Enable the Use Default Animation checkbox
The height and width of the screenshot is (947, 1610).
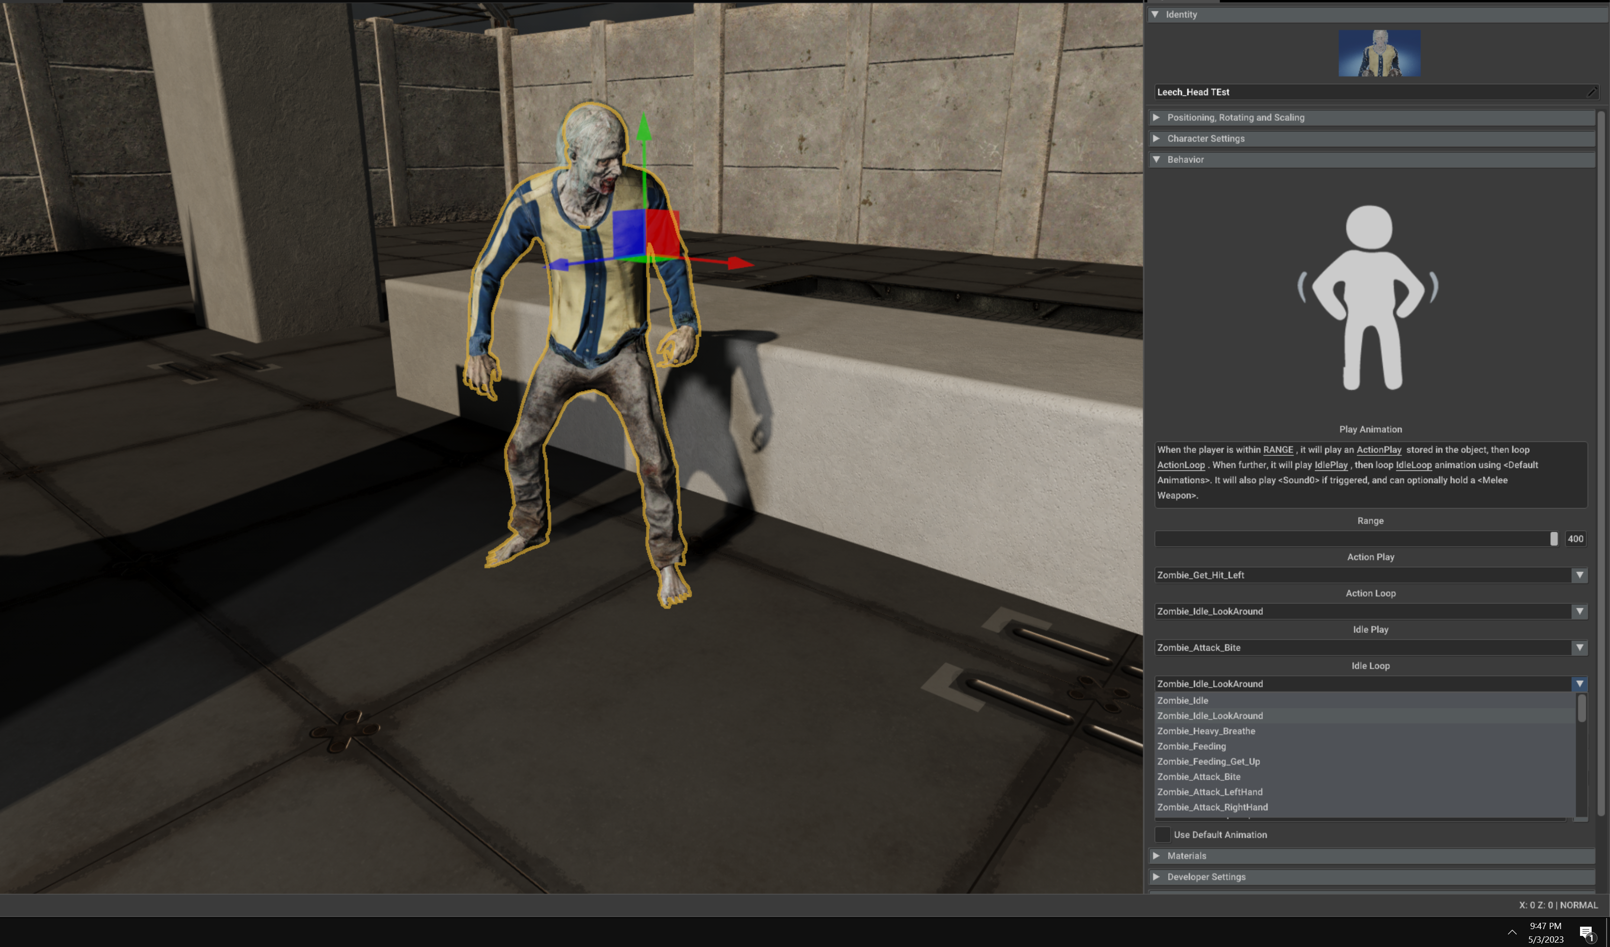click(1163, 834)
